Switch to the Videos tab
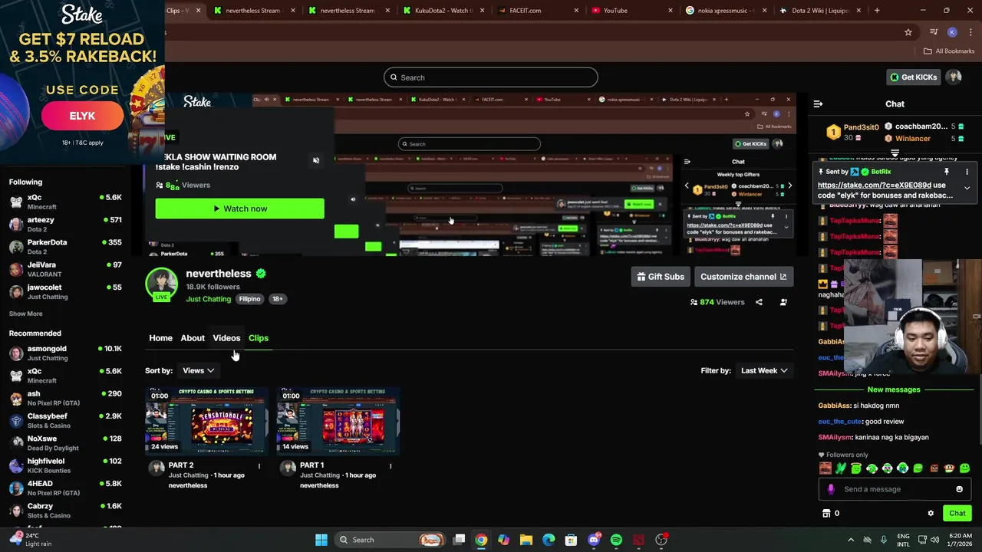This screenshot has height=552, width=982. 226,338
